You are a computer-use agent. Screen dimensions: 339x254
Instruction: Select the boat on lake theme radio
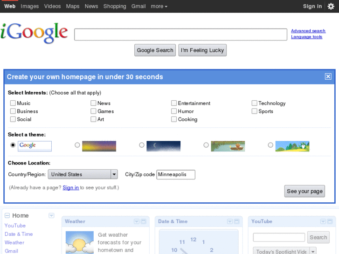[x=206, y=145]
